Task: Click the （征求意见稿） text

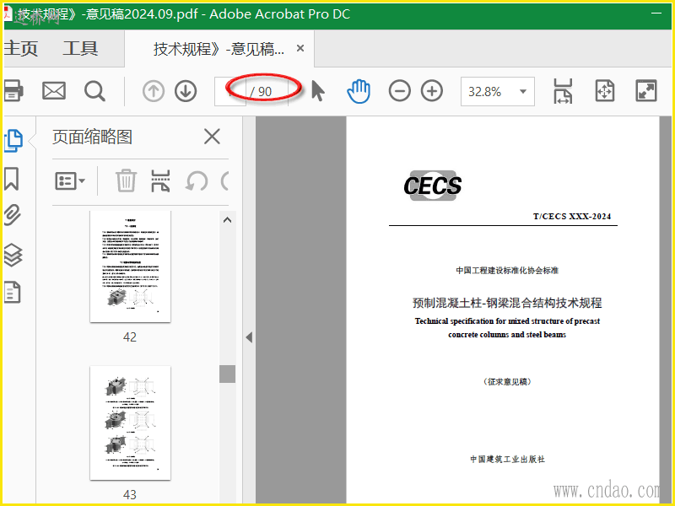Action: pyautogui.click(x=507, y=382)
